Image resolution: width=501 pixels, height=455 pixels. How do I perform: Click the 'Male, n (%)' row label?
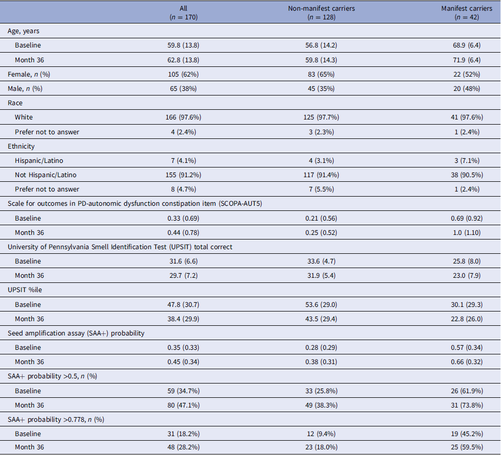[25, 89]
